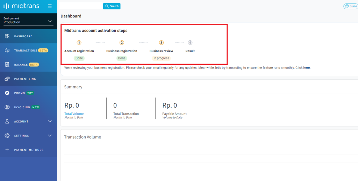Open the Promo menu item

[28, 93]
